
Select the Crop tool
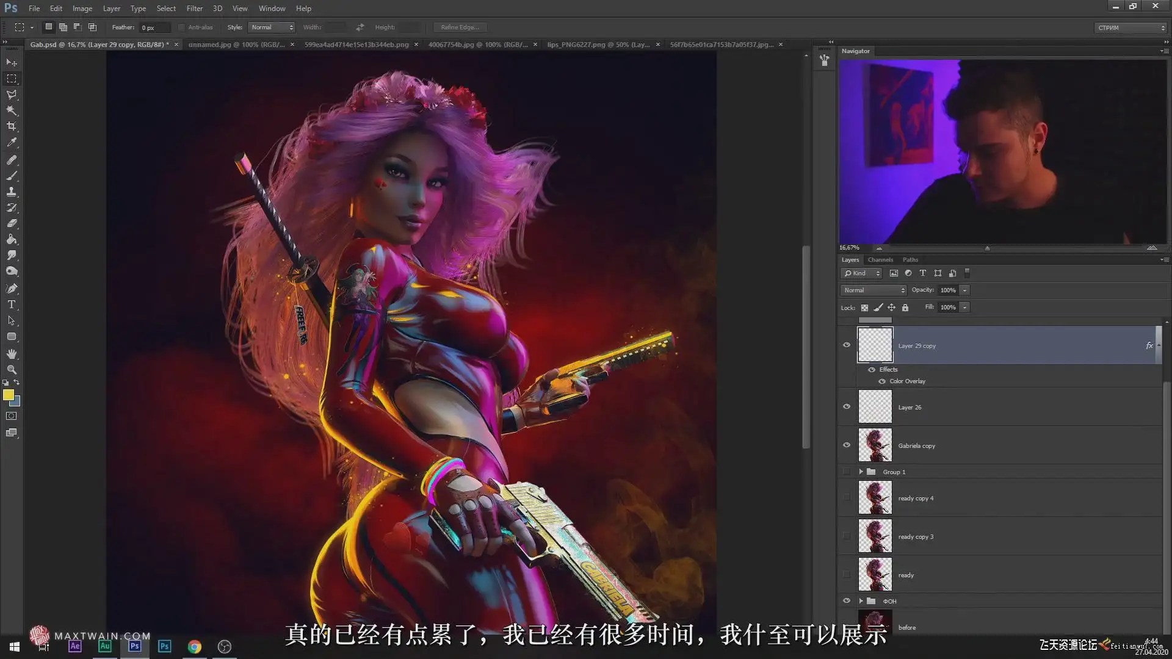tap(12, 126)
